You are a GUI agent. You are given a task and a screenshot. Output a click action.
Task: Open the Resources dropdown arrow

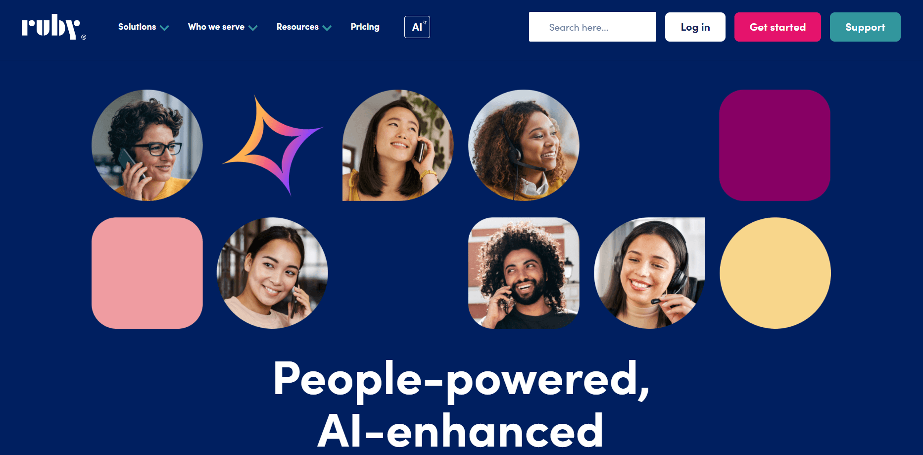(327, 28)
